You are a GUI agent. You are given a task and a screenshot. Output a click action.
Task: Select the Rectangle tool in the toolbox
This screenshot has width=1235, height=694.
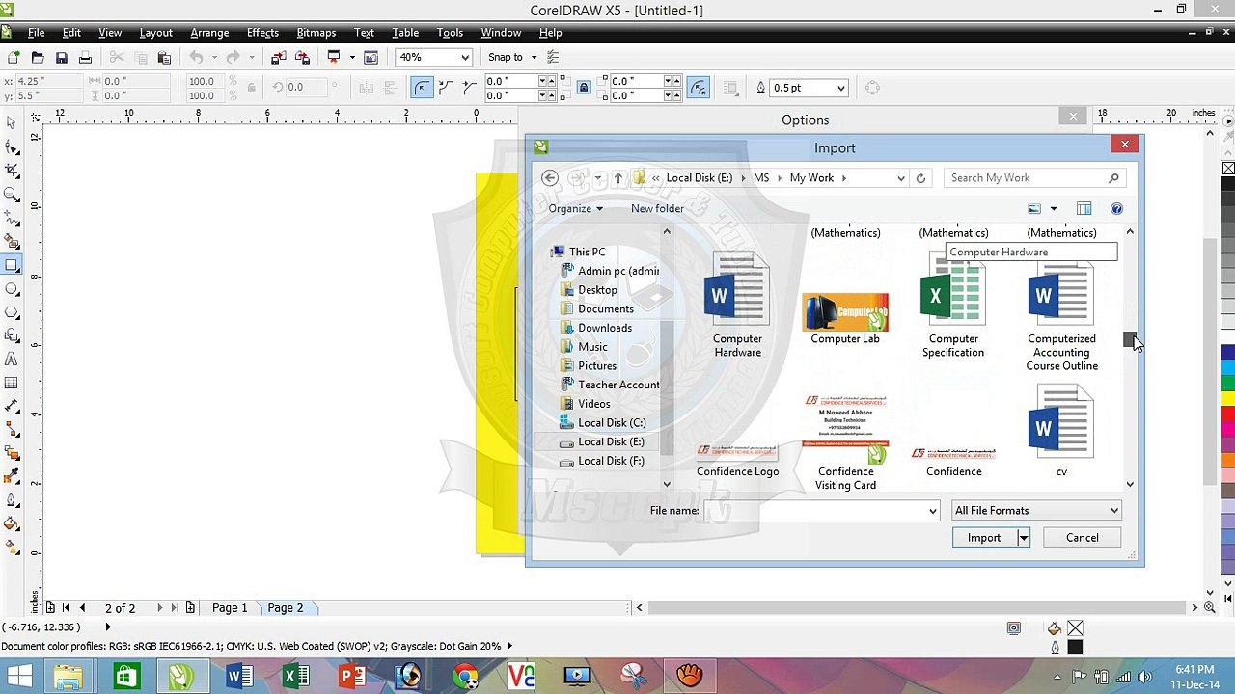tap(12, 265)
